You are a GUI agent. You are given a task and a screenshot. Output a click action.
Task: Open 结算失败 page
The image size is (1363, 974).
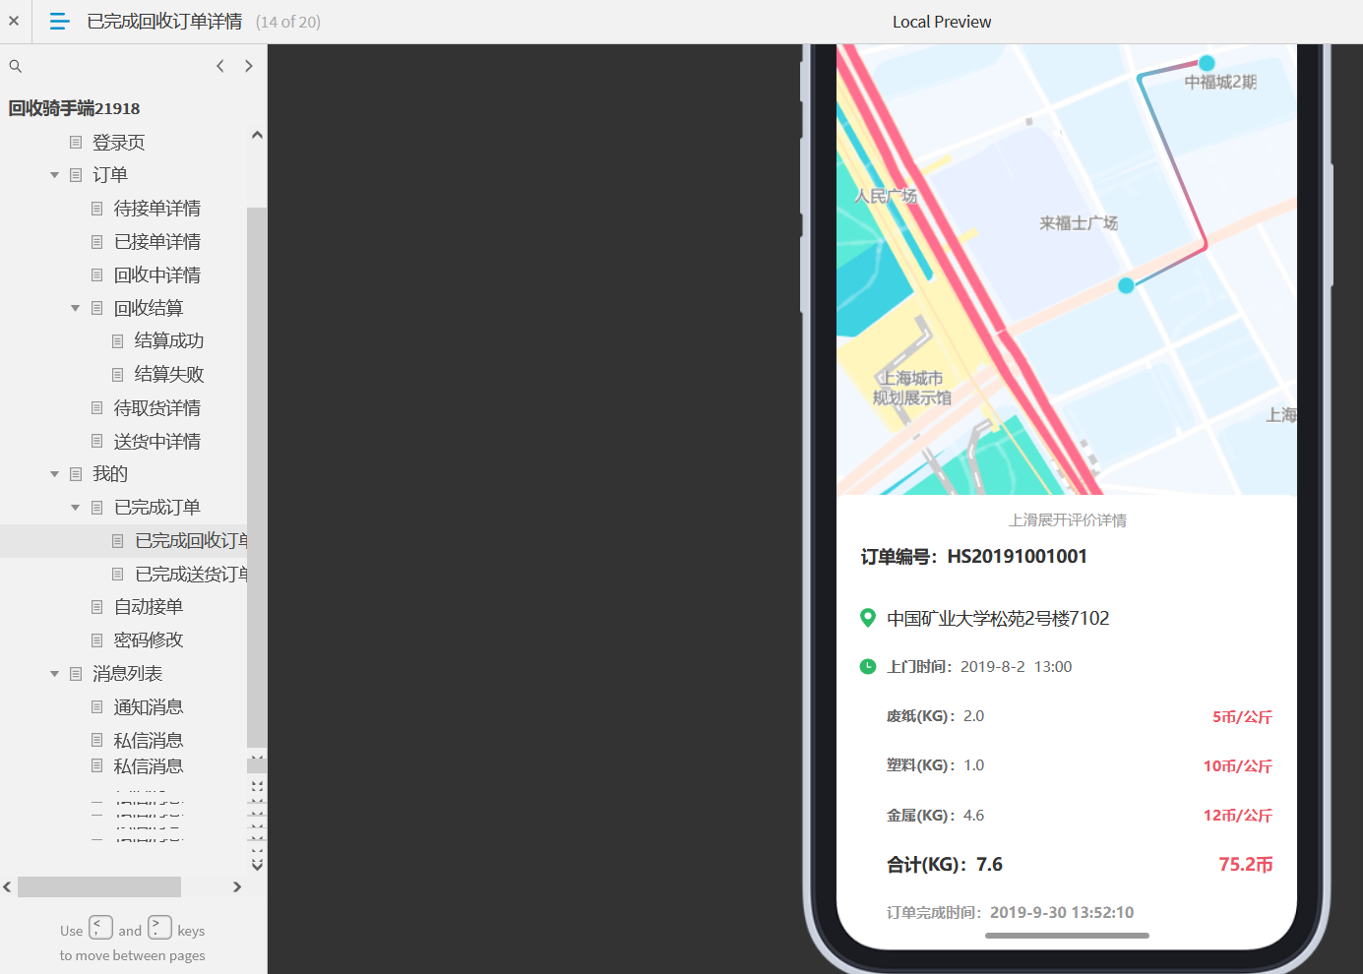pyautogui.click(x=169, y=375)
